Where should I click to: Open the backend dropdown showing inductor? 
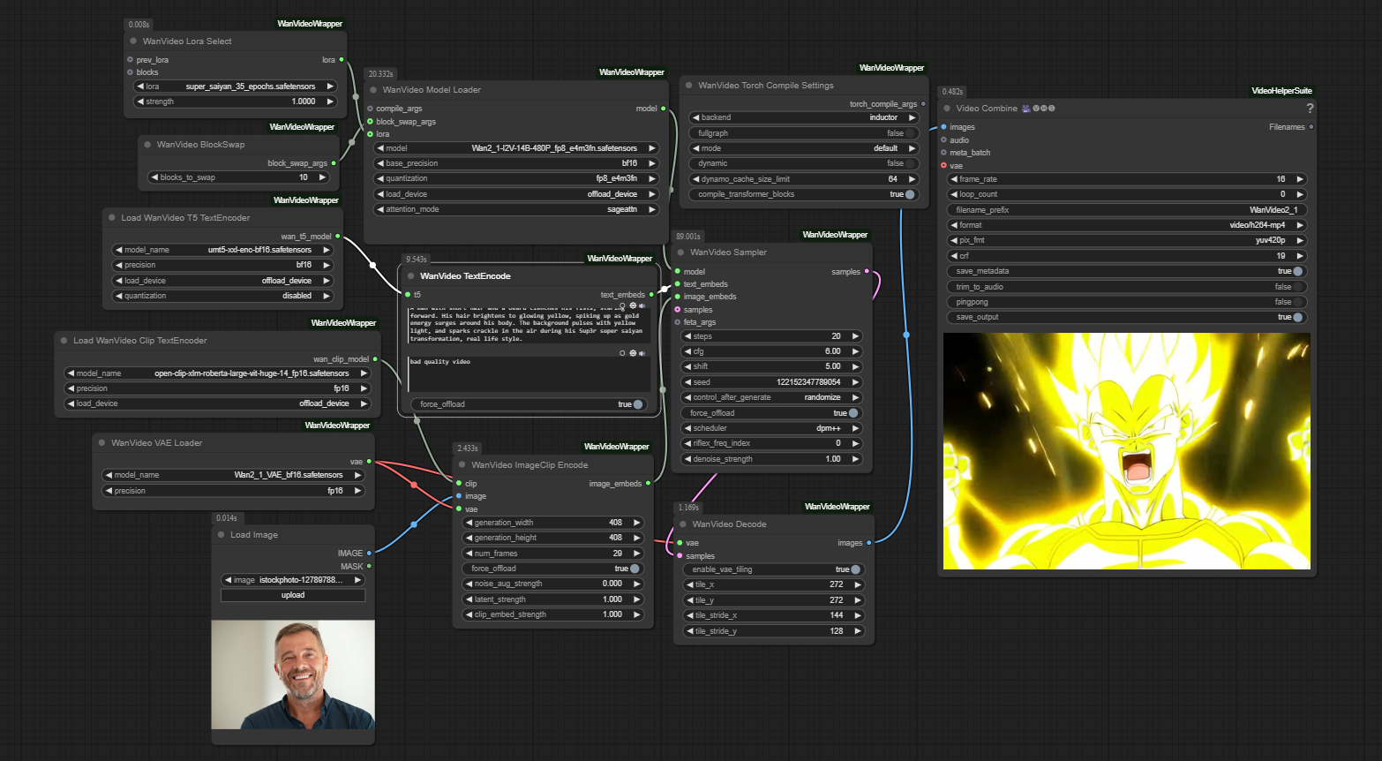tap(804, 117)
